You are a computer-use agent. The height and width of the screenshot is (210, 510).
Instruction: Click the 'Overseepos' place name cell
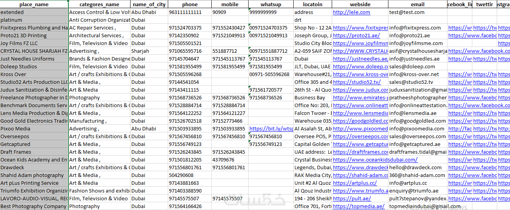pyautogui.click(x=34, y=136)
